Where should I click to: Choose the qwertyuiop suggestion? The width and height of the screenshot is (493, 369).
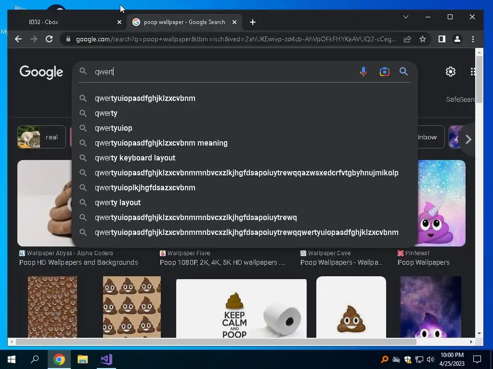(245, 128)
